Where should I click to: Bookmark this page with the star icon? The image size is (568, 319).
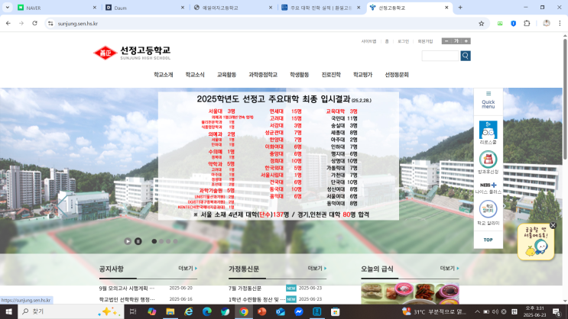(481, 24)
